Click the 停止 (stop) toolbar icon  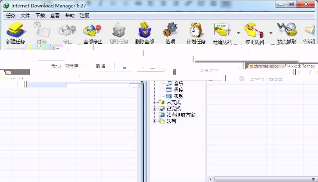[67, 33]
